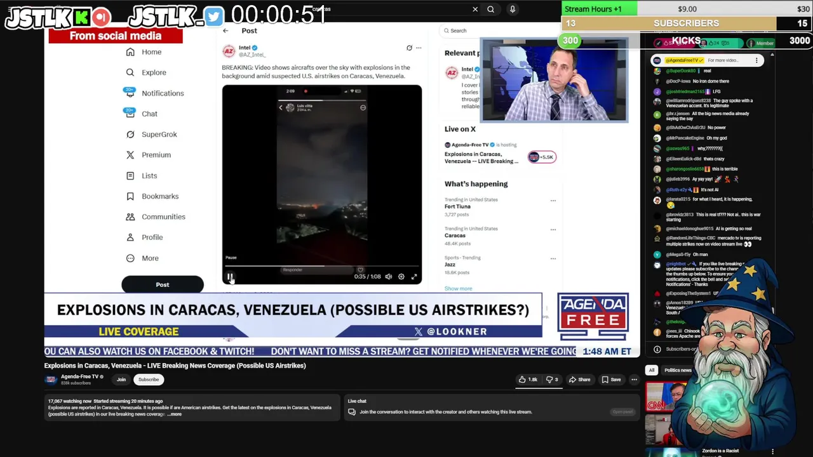This screenshot has width=813, height=457.
Task: Like the YouTube livestream
Action: 528,380
